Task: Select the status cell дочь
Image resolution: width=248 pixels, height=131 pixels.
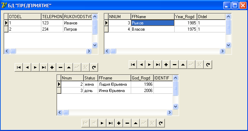Action: point(91,91)
